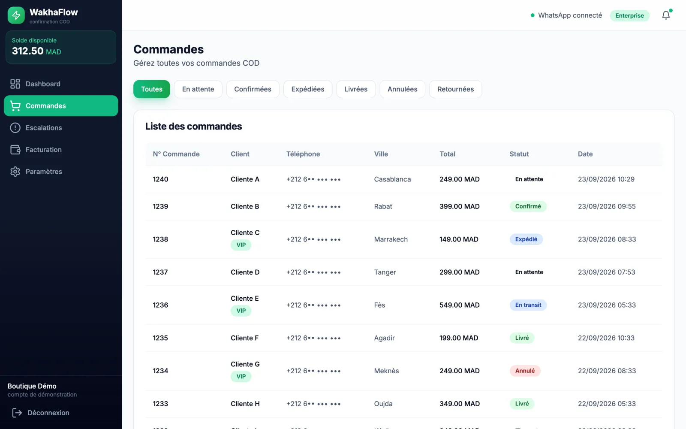Open the Facturation sidebar item
This screenshot has width=686, height=429.
pyautogui.click(x=61, y=149)
